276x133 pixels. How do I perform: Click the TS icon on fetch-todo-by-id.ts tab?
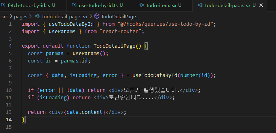(3, 6)
